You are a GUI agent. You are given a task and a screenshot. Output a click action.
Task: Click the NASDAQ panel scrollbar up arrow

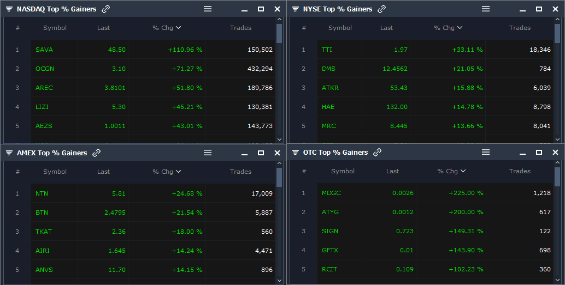pyautogui.click(x=279, y=20)
